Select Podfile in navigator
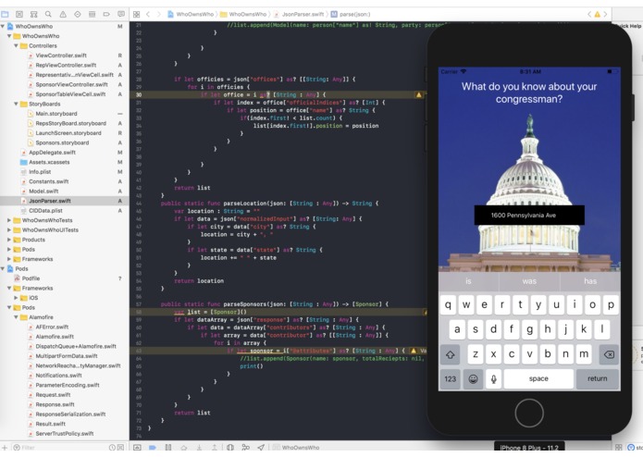This screenshot has height=457, width=643. tap(31, 278)
